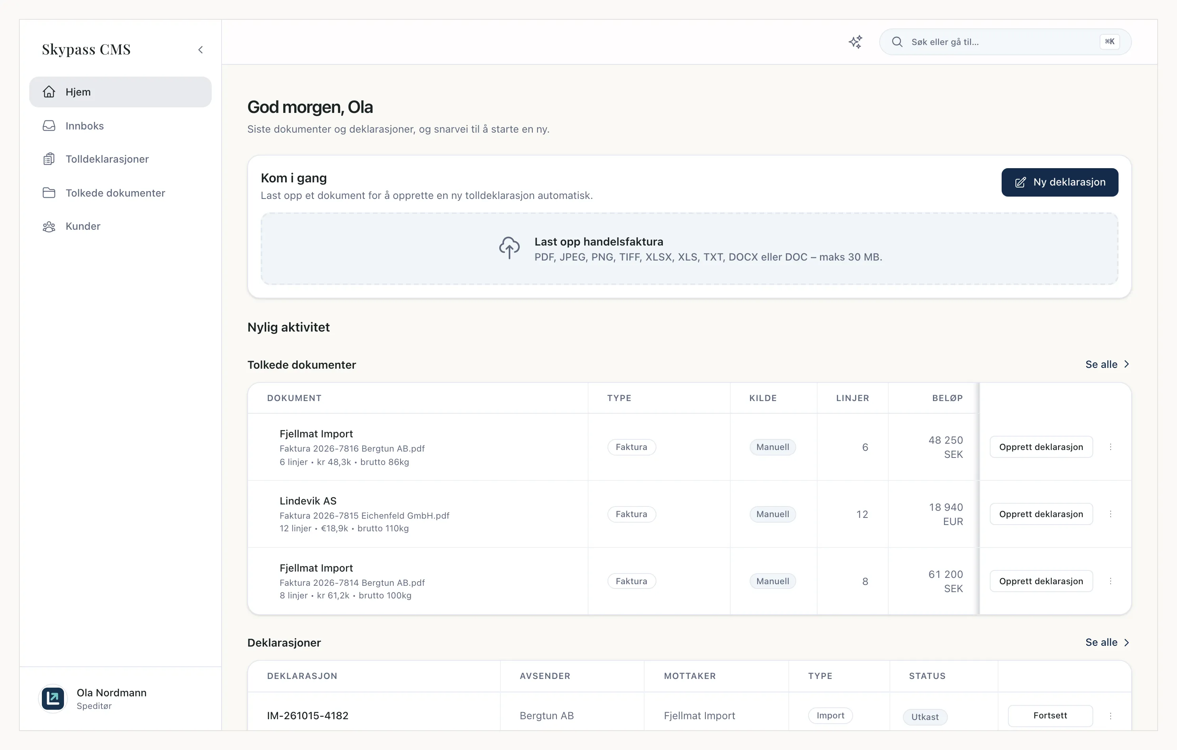
Task: Click Se alle for Tolkede dokumenter
Action: [1107, 364]
